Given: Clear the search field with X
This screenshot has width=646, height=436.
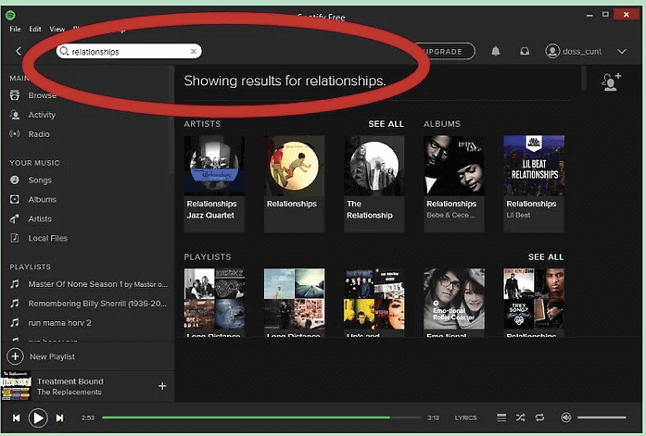Looking at the screenshot, I should pyautogui.click(x=193, y=52).
